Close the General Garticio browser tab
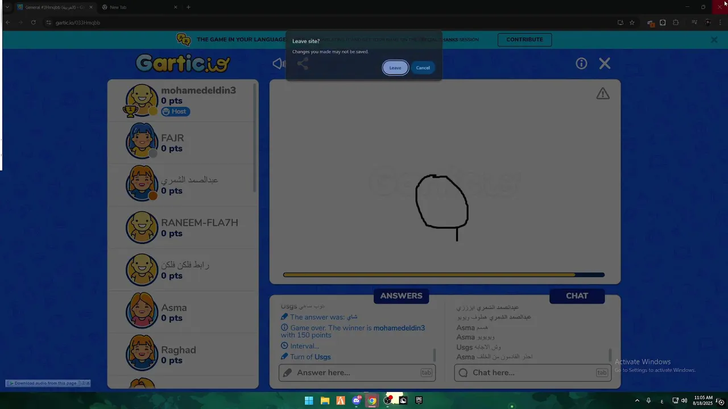This screenshot has width=728, height=409. click(x=91, y=7)
